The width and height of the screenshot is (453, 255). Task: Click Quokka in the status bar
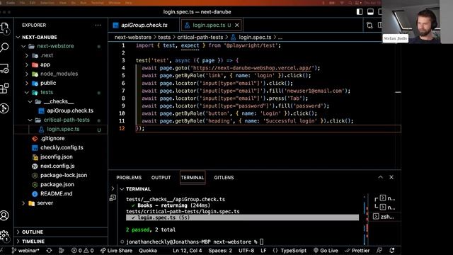(148, 251)
